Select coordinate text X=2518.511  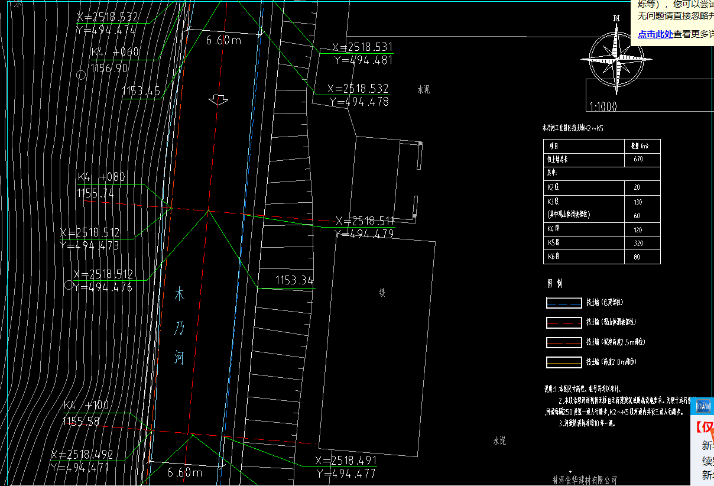click(x=365, y=221)
